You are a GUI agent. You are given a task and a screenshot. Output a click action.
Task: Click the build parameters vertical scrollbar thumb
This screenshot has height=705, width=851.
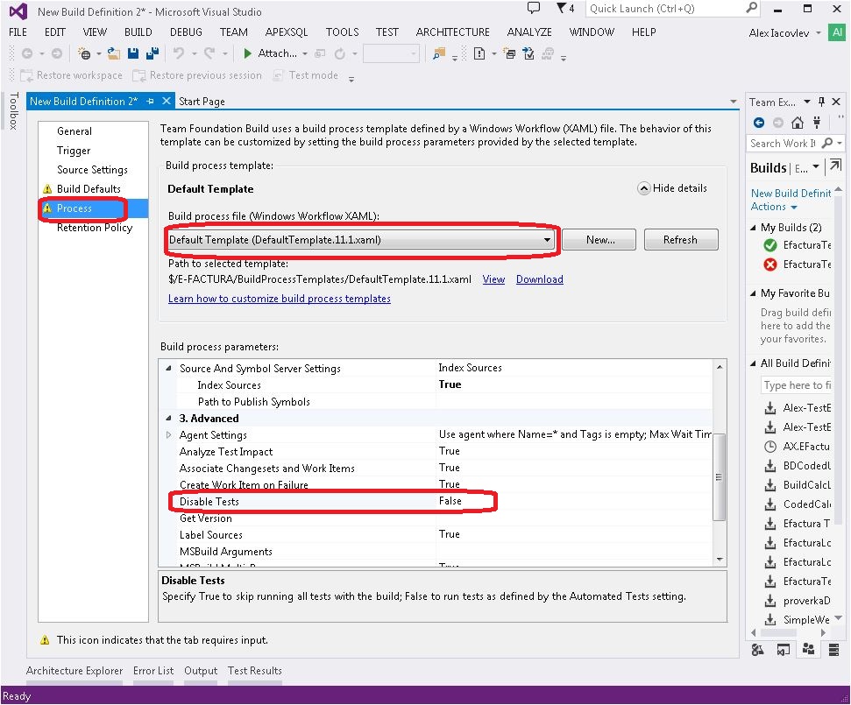coord(720,477)
